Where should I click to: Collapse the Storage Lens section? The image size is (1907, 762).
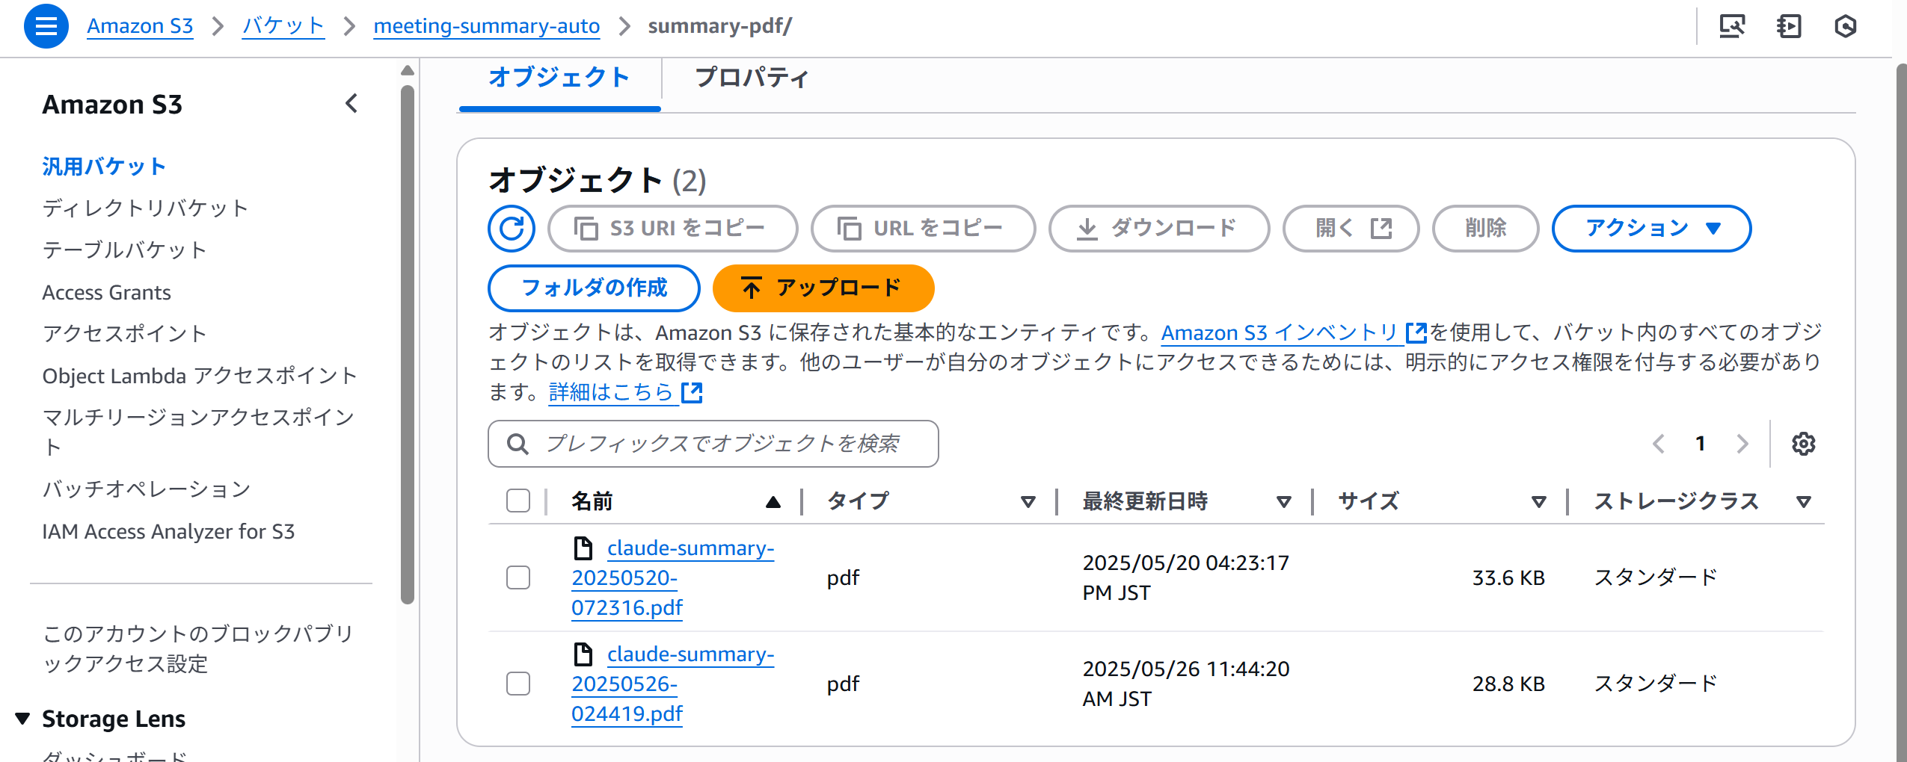pyautogui.click(x=23, y=719)
